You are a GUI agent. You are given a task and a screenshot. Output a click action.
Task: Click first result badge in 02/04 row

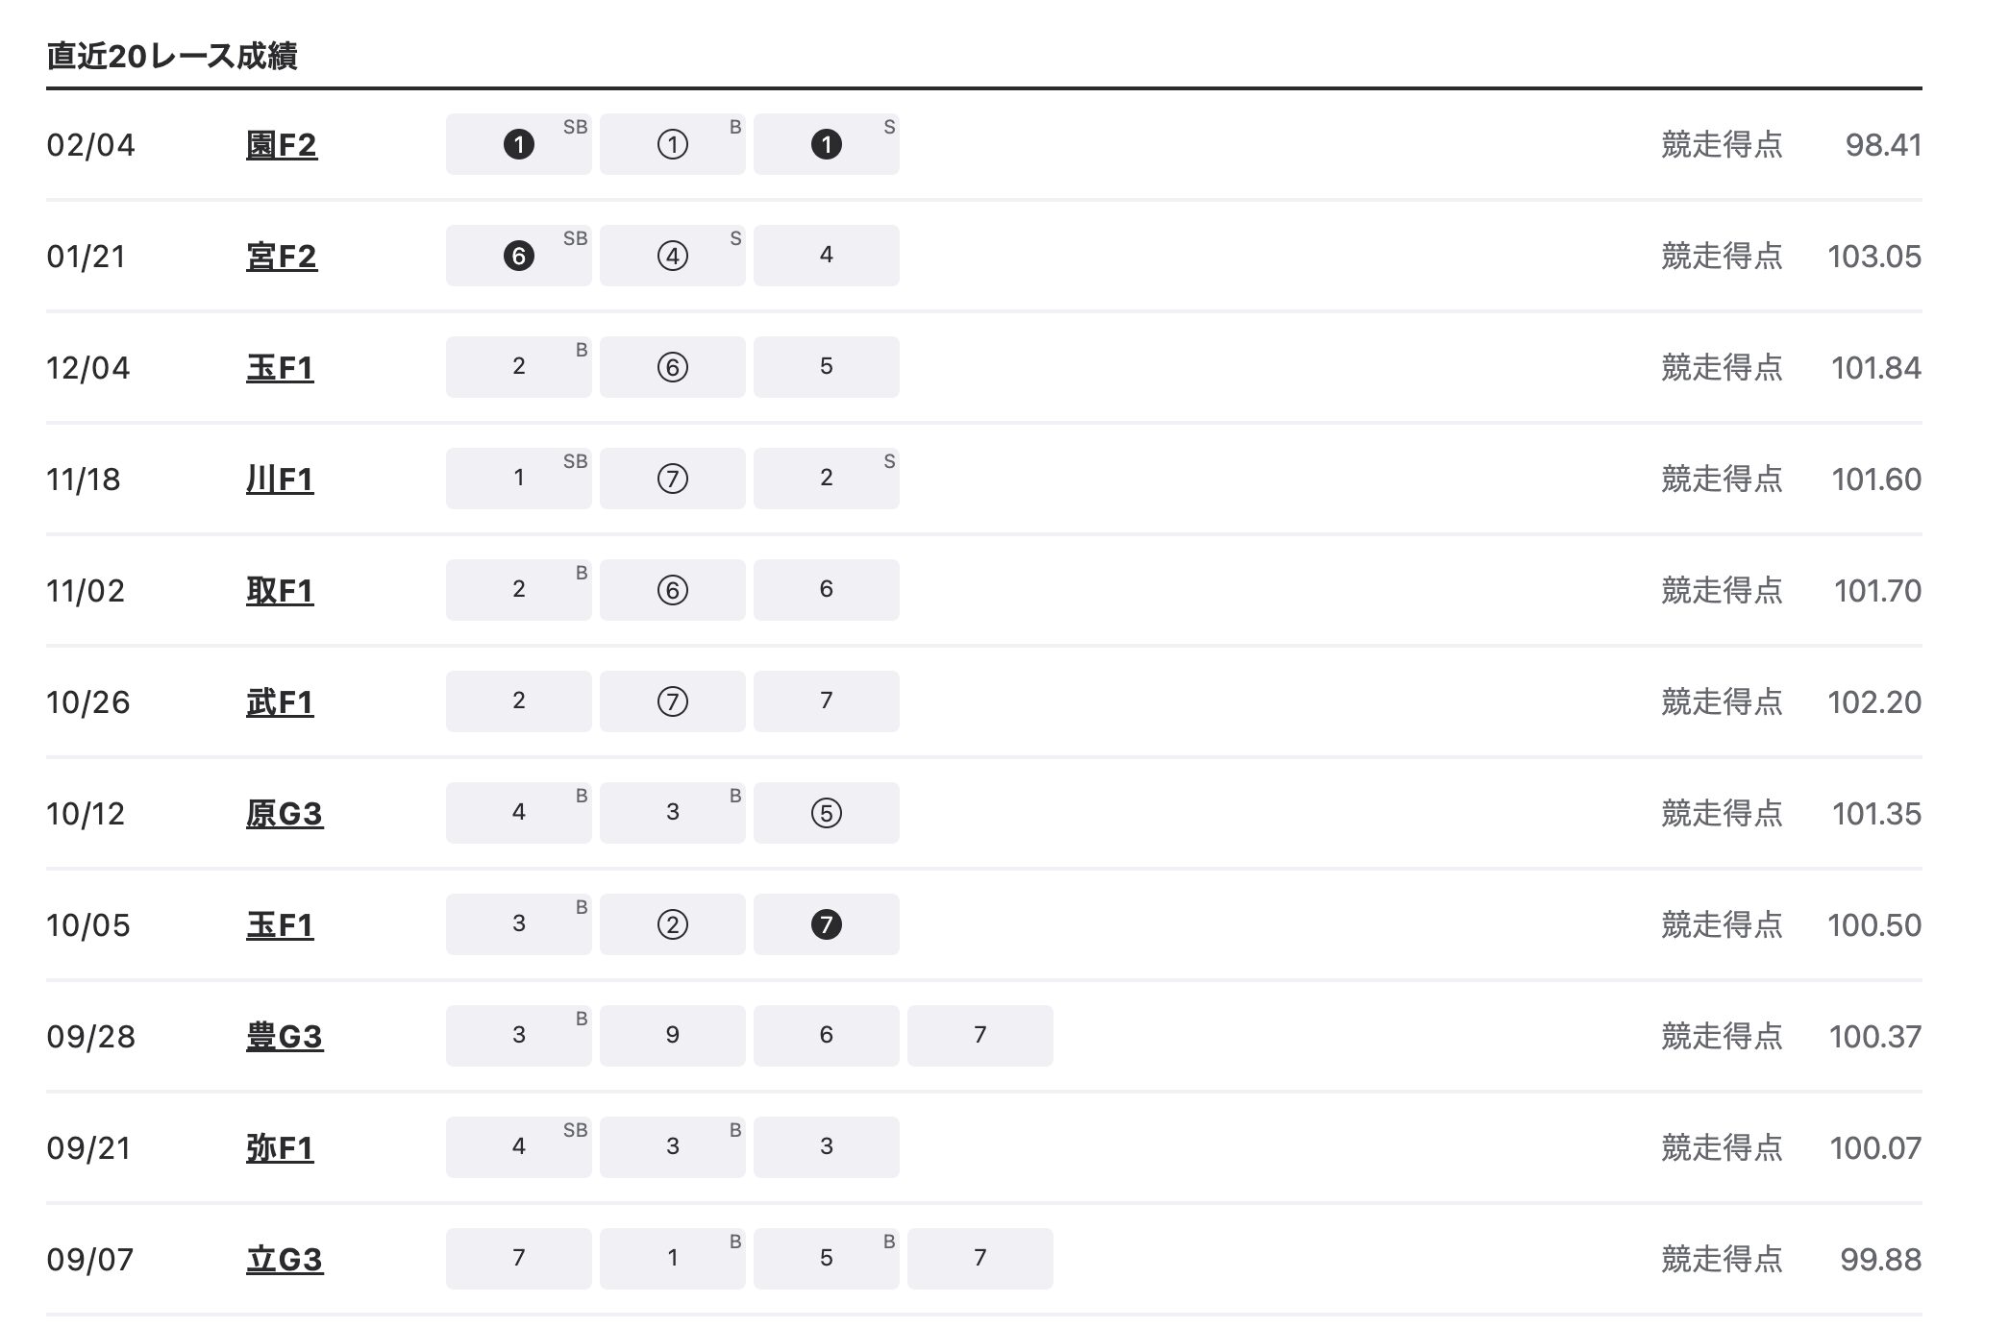click(x=519, y=145)
